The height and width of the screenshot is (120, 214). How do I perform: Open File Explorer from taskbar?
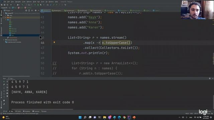(105, 117)
